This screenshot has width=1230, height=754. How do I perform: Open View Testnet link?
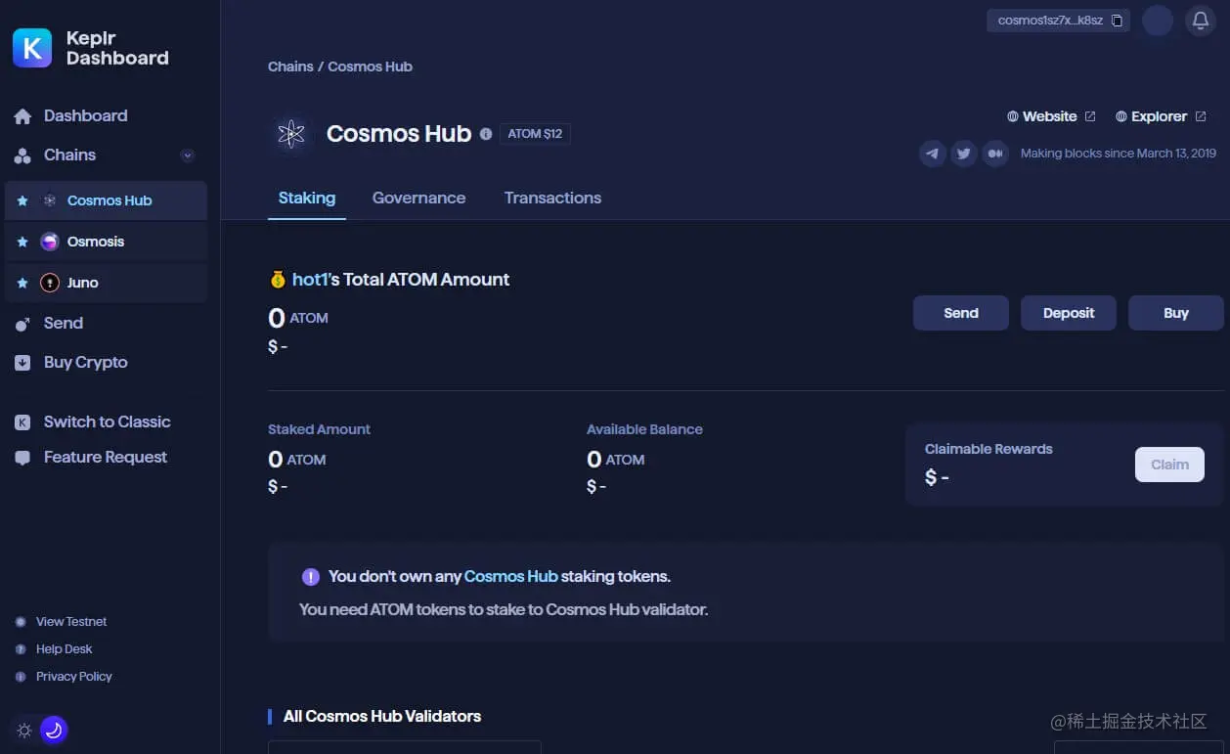[x=62, y=621]
